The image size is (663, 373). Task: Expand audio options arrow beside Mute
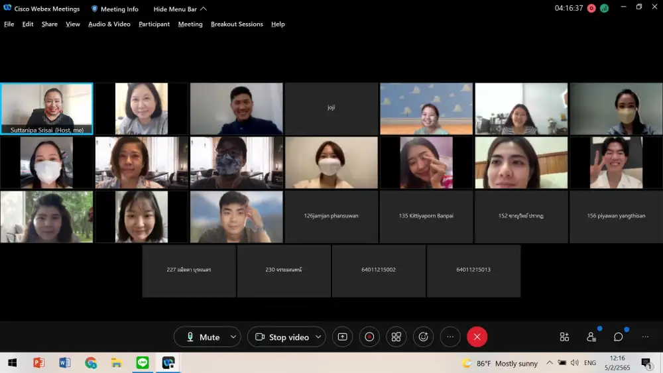click(233, 337)
